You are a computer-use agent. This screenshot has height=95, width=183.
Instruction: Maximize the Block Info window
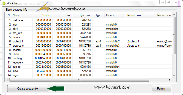coord(168,2)
